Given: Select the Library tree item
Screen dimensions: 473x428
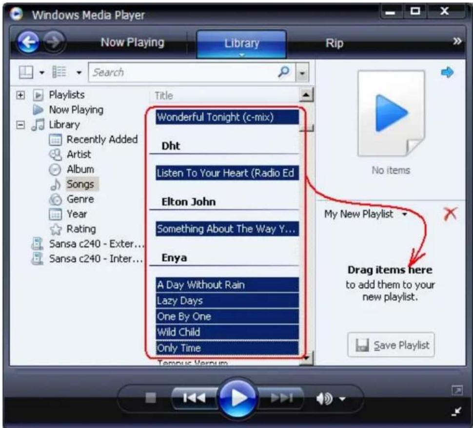Looking at the screenshot, I should pyautogui.click(x=64, y=125).
